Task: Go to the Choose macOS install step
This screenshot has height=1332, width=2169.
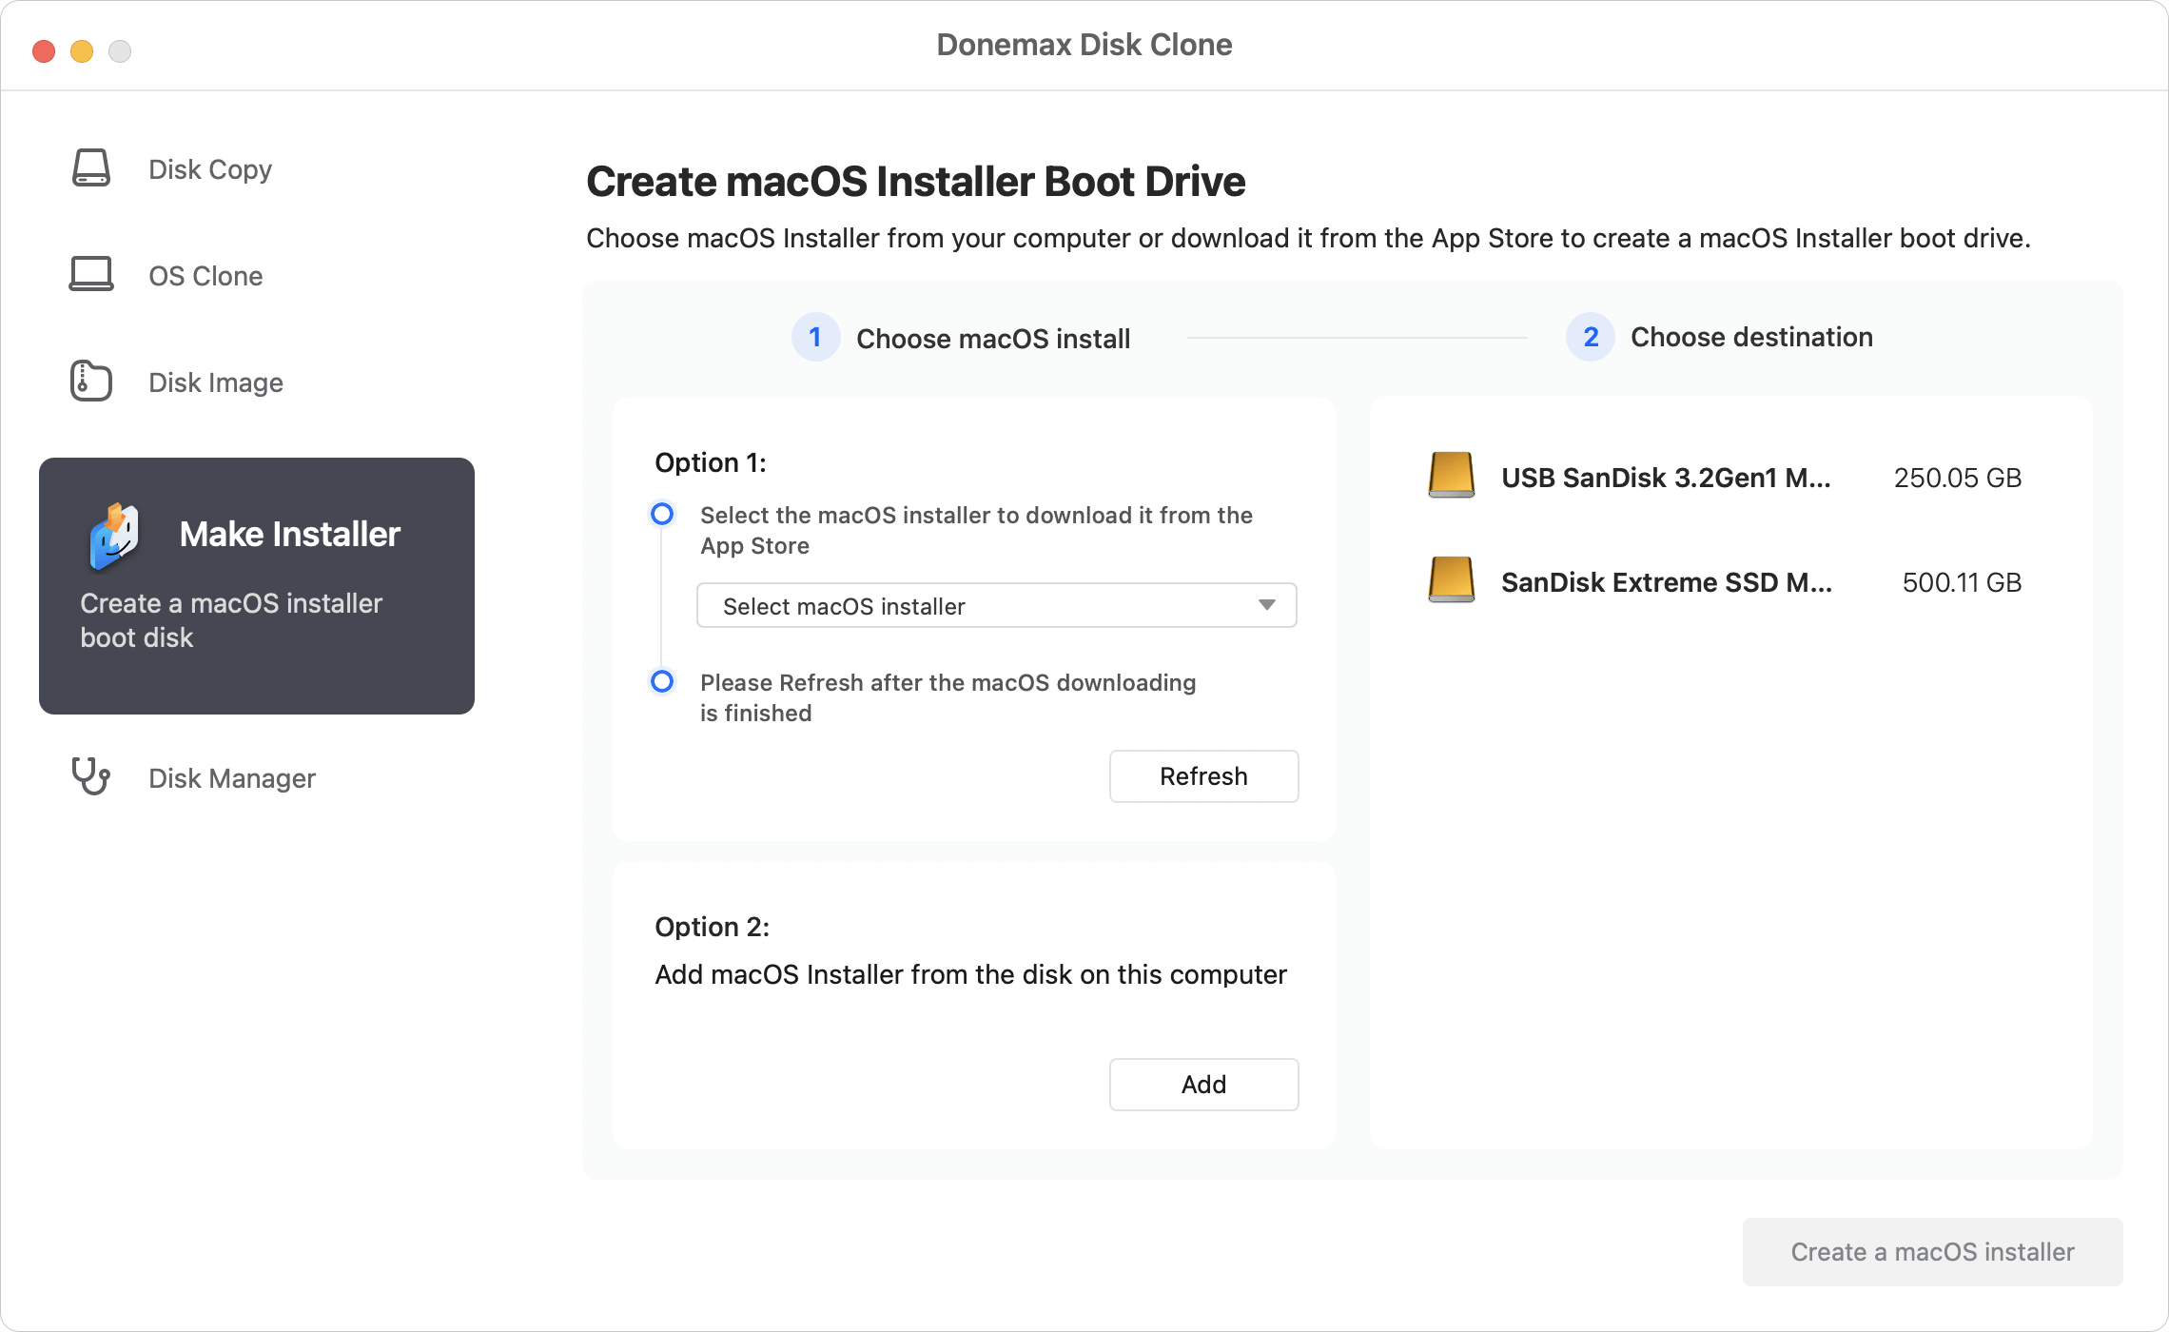Action: 993,337
